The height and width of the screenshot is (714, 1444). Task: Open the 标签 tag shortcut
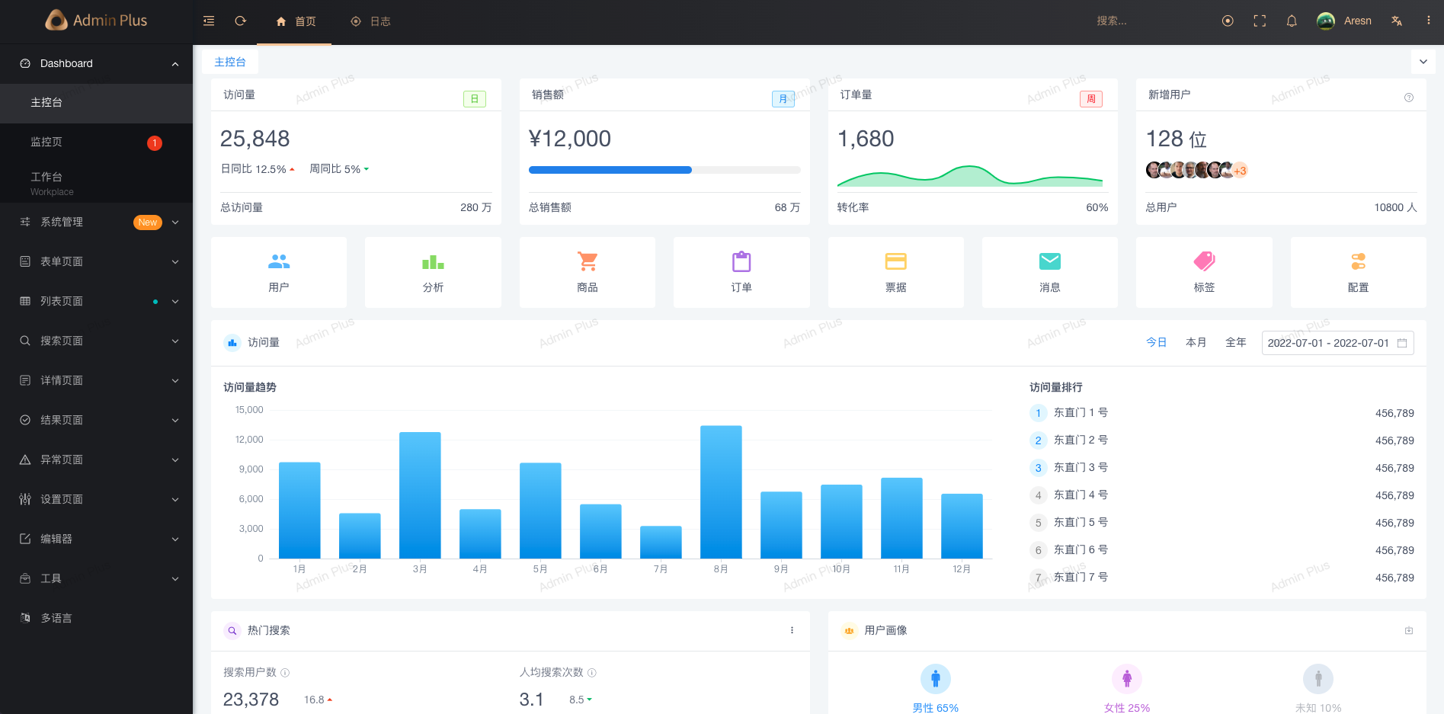1204,273
